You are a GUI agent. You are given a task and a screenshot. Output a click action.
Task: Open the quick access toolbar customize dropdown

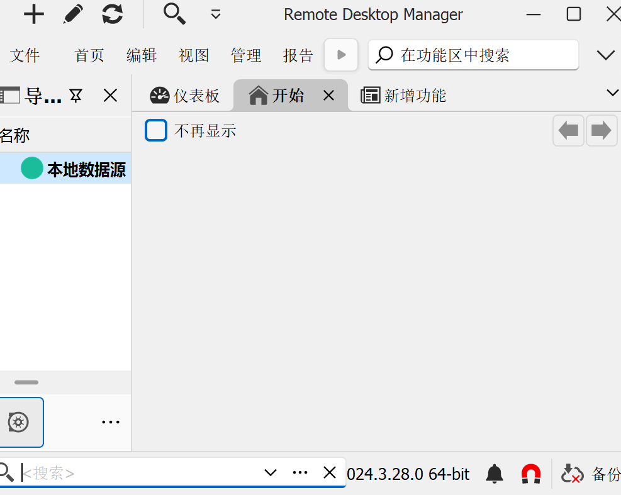point(215,14)
